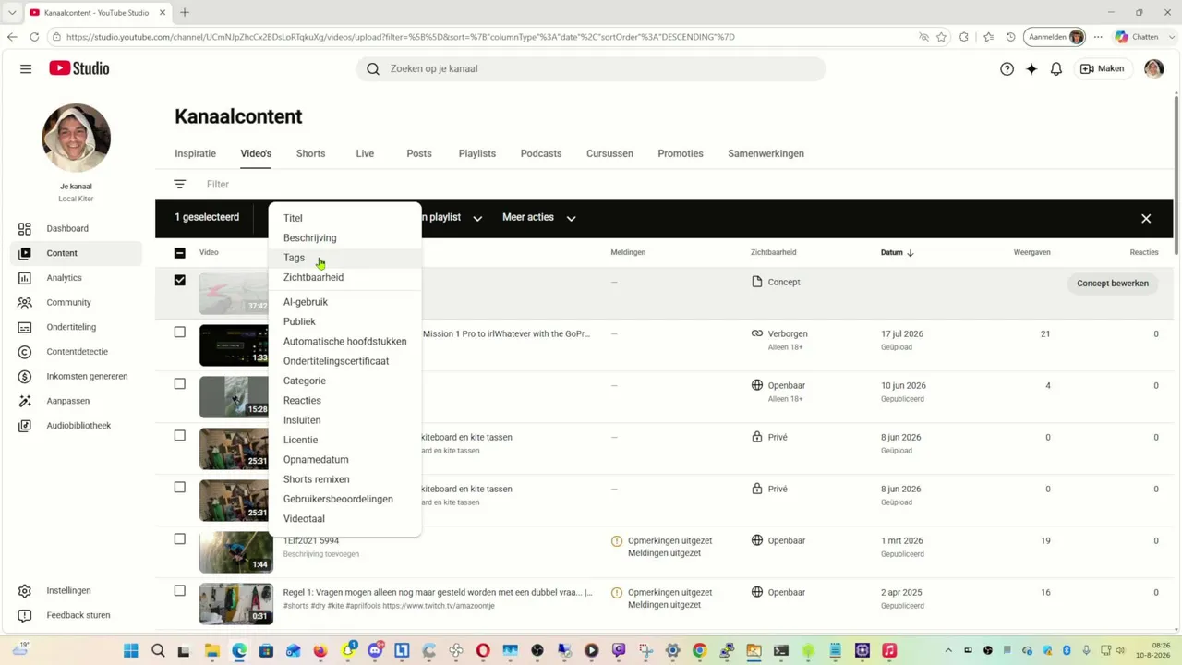The height and width of the screenshot is (665, 1182).
Task: Click the browser refresh icon
Action: point(34,37)
